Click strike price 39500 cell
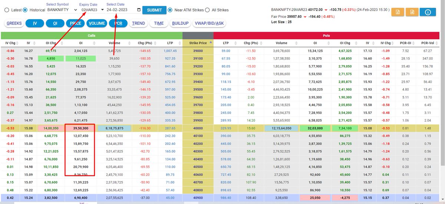 pyautogui.click(x=198, y=89)
